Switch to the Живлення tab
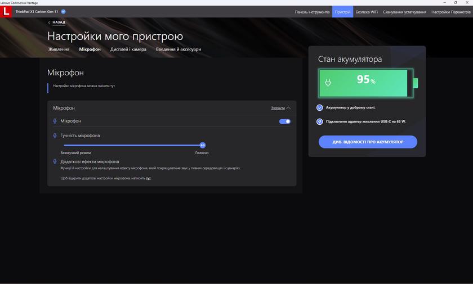This screenshot has height=284, width=473. pyautogui.click(x=59, y=49)
